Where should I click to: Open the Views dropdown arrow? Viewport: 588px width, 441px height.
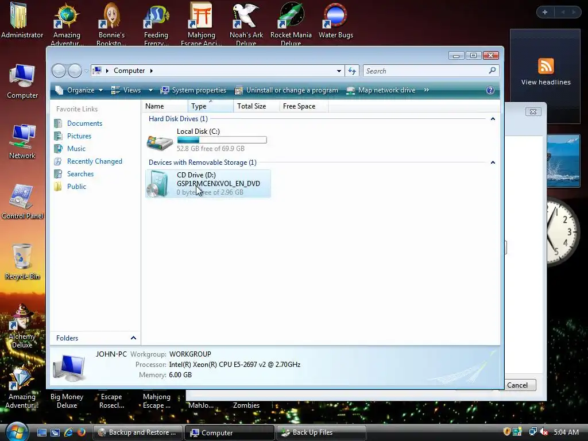(150, 90)
